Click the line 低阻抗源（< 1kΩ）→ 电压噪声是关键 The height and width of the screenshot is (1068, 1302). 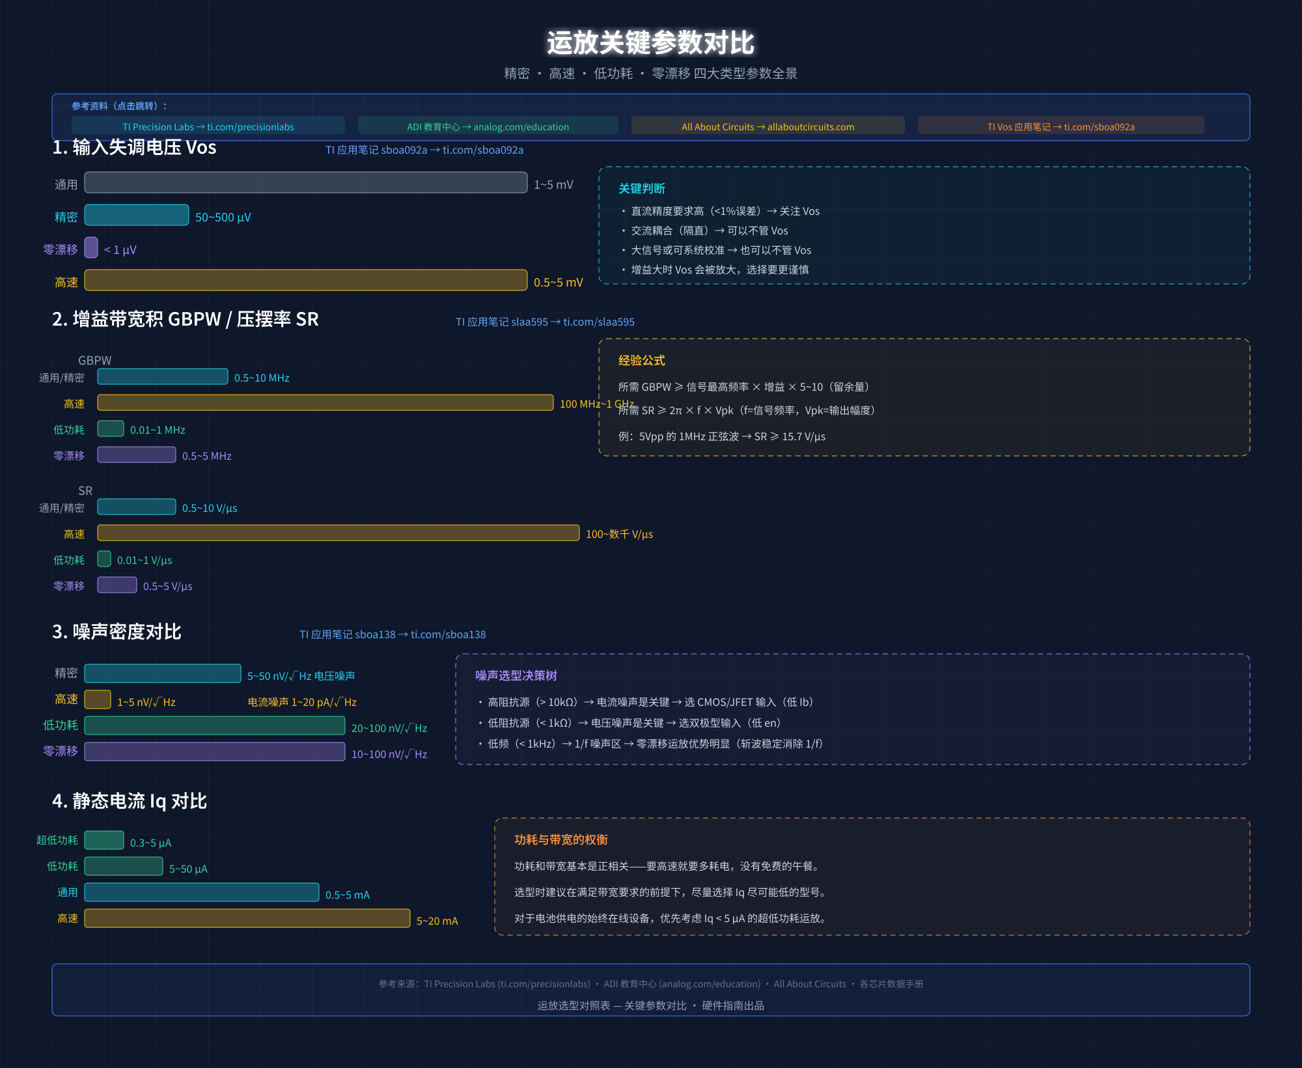tap(630, 723)
